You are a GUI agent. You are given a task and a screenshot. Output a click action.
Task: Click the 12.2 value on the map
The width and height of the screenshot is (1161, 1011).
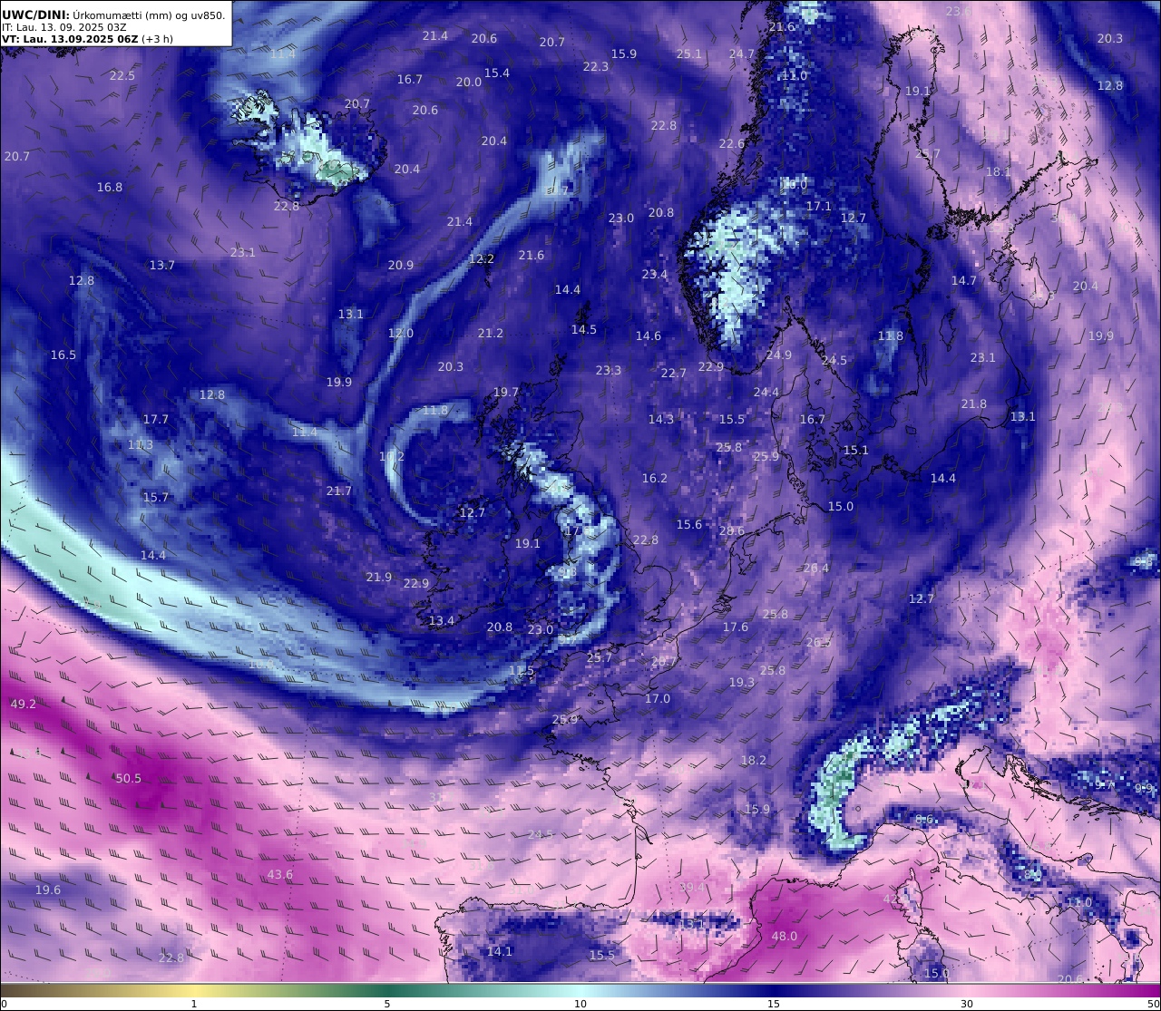point(482,258)
